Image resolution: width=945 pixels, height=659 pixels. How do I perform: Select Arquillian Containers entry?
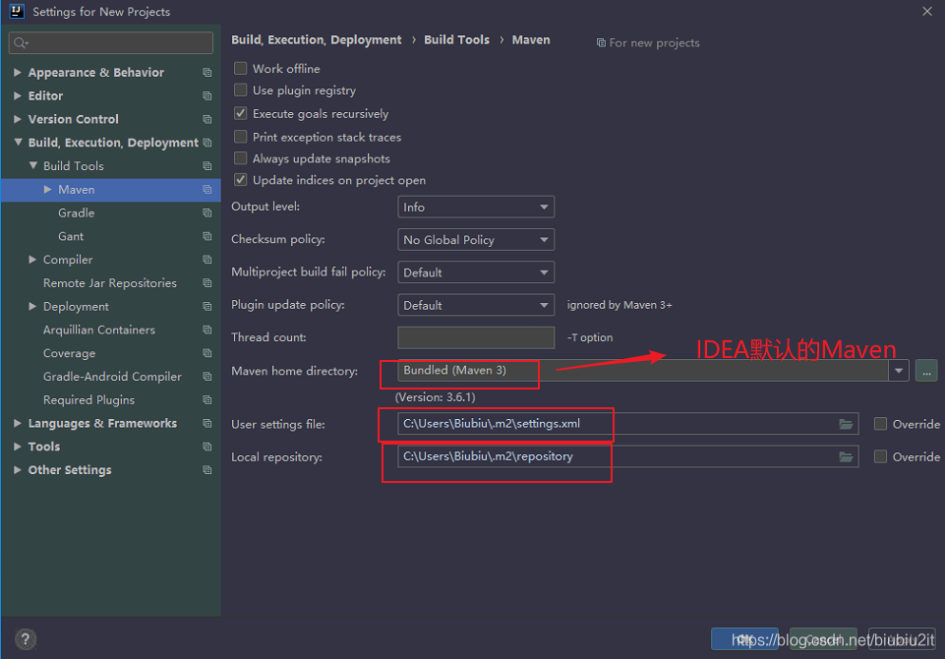99,329
